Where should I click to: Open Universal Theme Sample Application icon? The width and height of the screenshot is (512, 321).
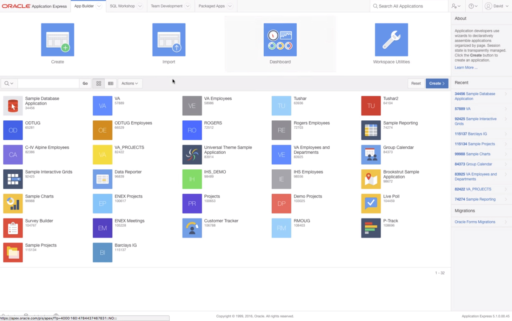192,155
